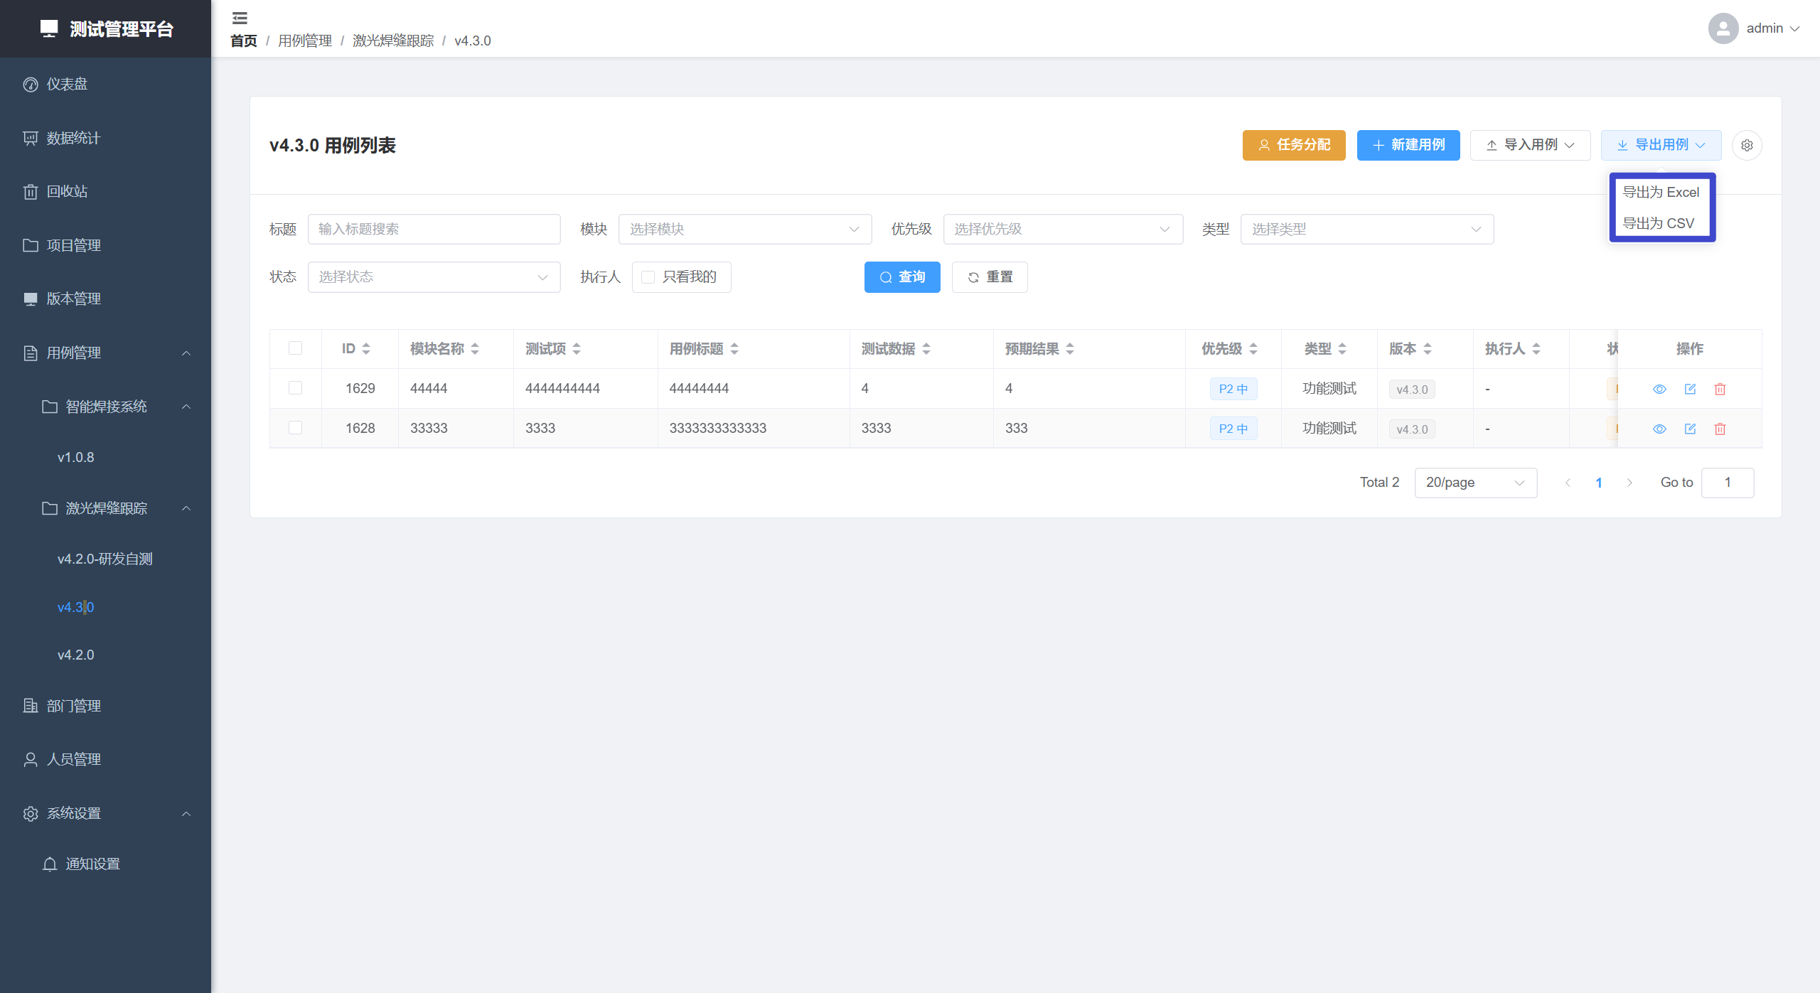Click the admin user avatar
Viewport: 1820px width, 993px height.
[x=1723, y=28]
